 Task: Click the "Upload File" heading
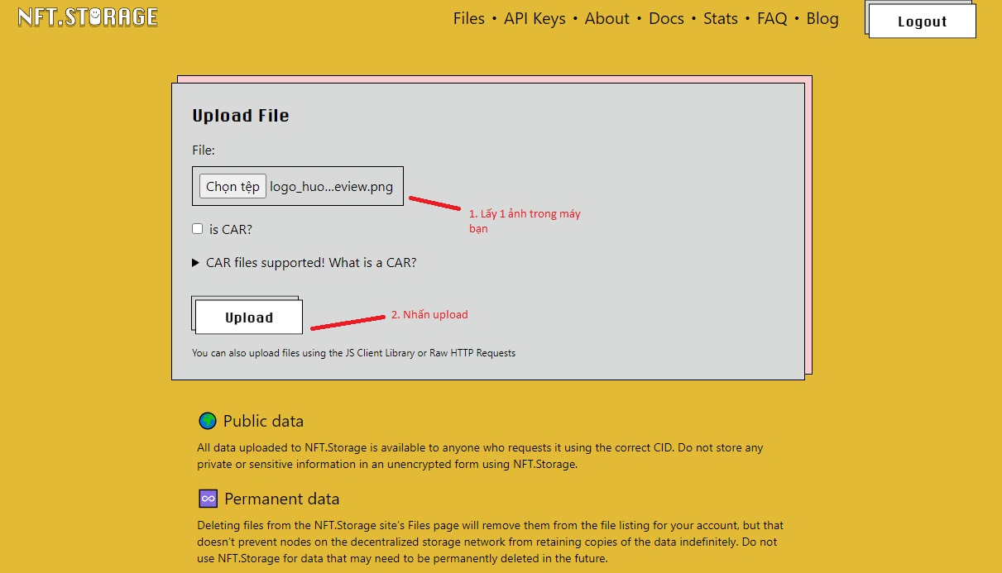click(241, 116)
